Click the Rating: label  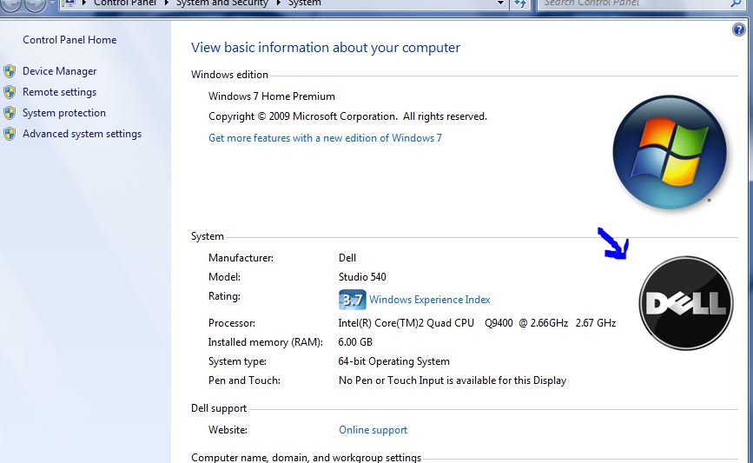[x=224, y=296]
